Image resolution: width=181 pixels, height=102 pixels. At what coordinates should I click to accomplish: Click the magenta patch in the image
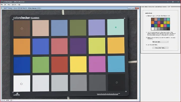click(97, 64)
